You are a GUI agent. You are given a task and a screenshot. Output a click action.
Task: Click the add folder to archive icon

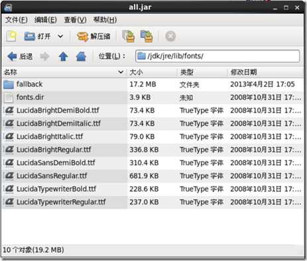coord(147,36)
